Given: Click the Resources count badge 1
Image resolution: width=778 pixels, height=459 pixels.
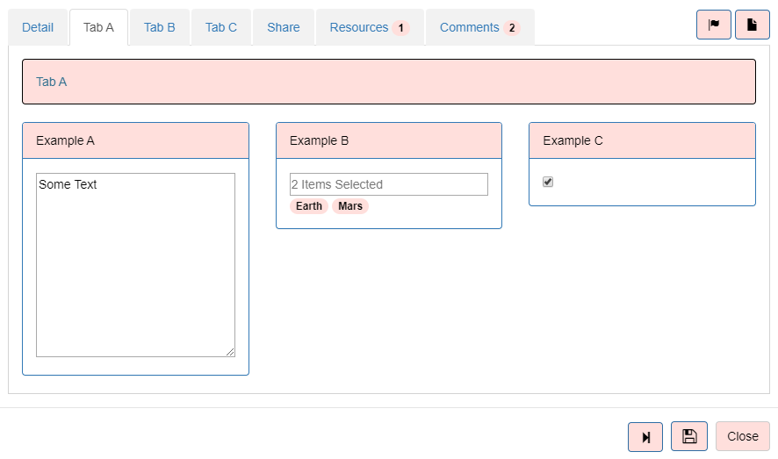Looking at the screenshot, I should click(x=401, y=28).
